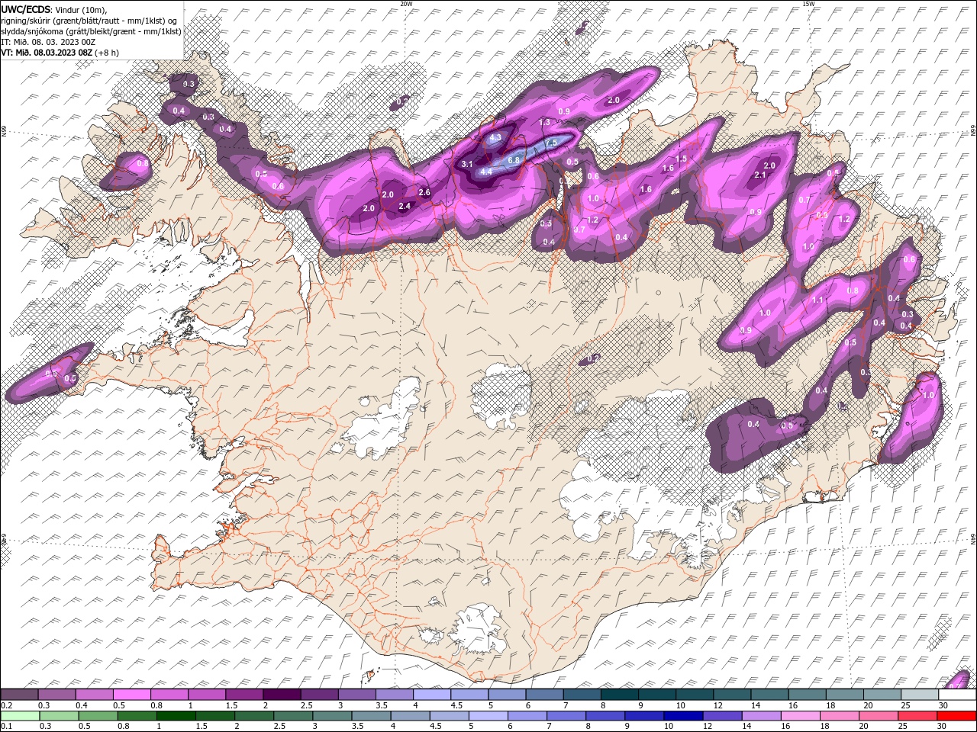Click the 7.5 precipitation value on the map
This screenshot has height=732, width=977.
pyautogui.click(x=553, y=143)
